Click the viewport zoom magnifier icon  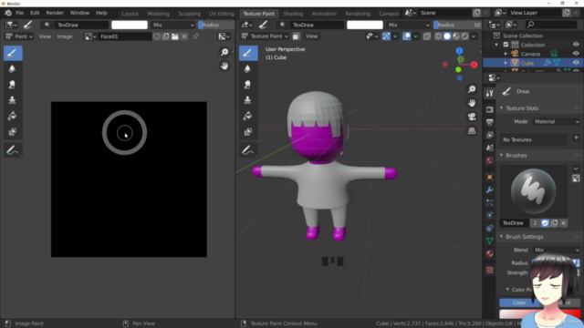[472, 89]
